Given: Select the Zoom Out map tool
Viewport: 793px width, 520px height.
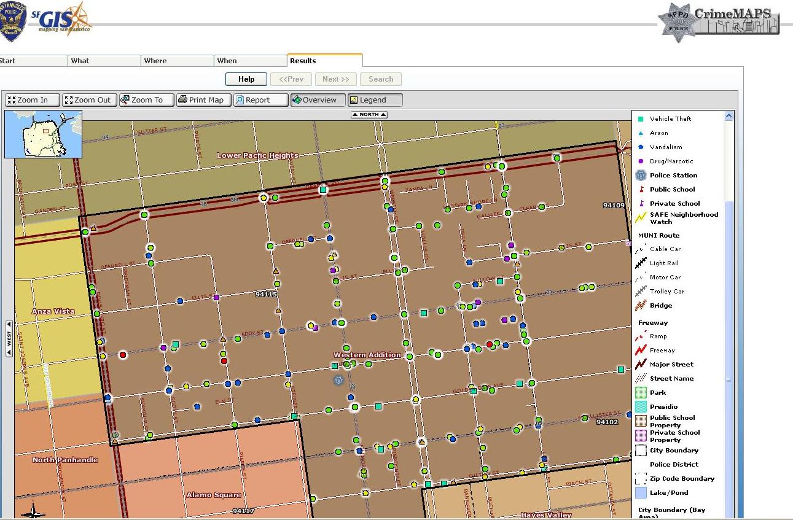Looking at the screenshot, I should [x=90, y=100].
